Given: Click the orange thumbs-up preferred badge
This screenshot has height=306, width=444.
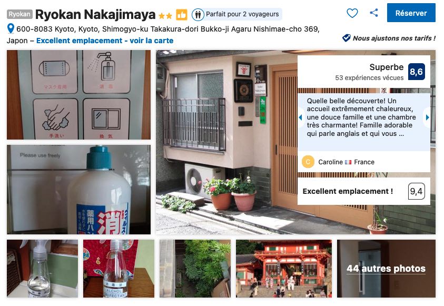Looking at the screenshot, I should [182, 15].
